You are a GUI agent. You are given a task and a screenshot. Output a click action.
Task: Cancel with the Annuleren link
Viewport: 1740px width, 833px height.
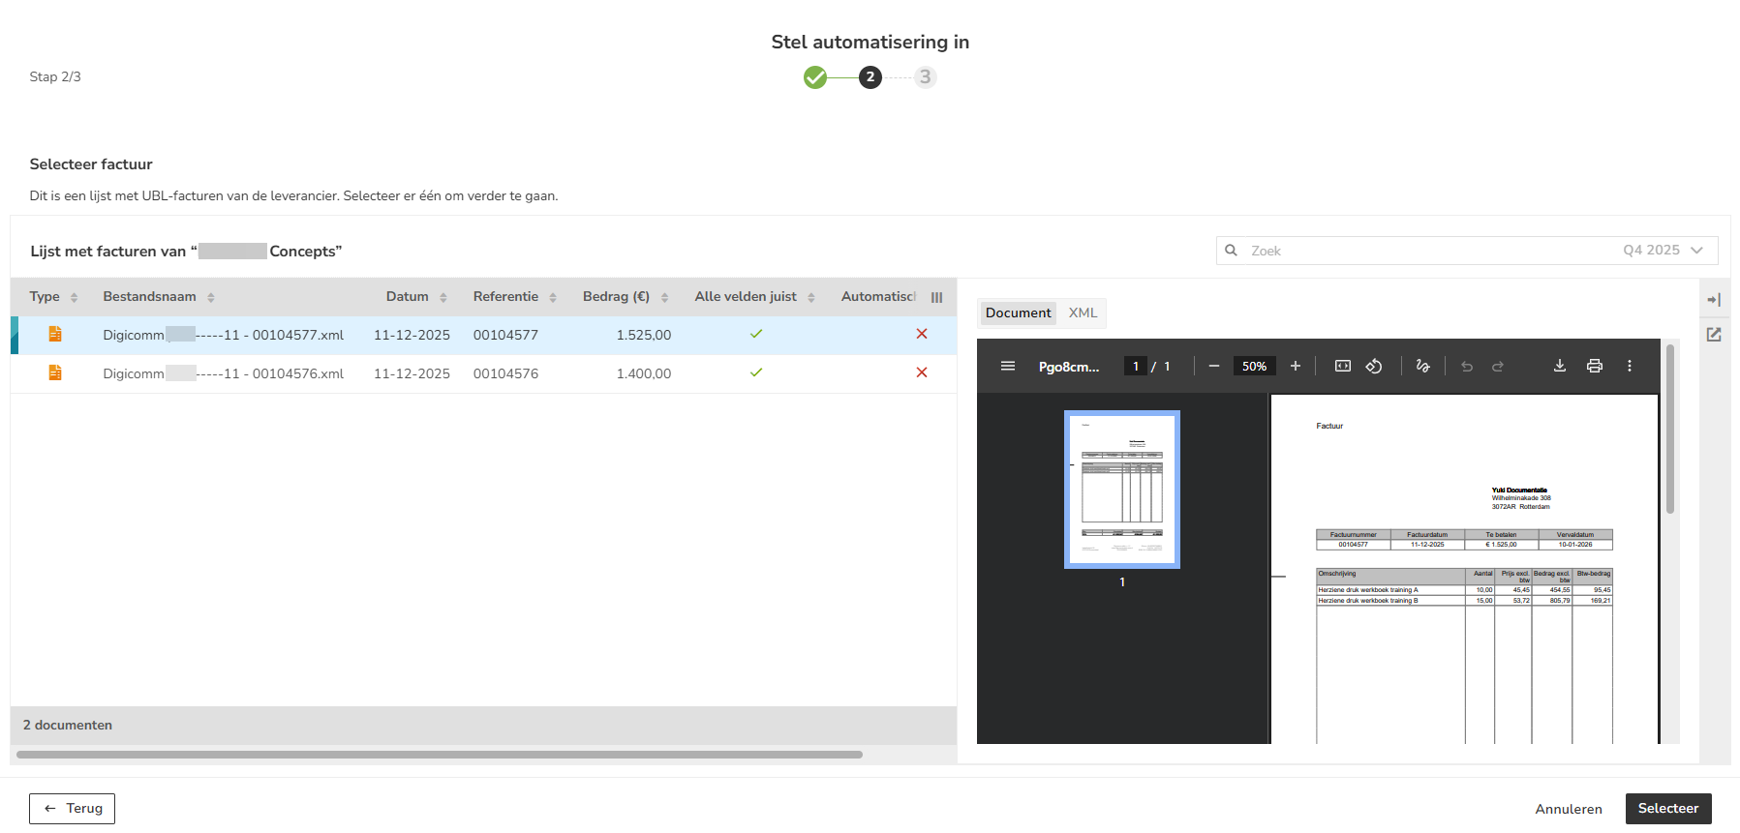click(1569, 809)
